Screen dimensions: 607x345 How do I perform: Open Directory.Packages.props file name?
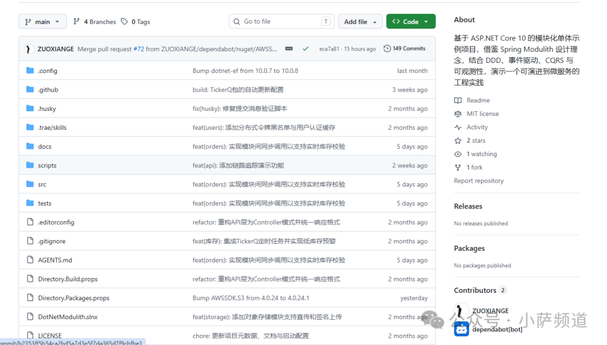[x=74, y=298]
